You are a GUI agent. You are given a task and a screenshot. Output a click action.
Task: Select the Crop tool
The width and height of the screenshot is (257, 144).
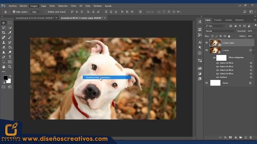(x=4, y=33)
